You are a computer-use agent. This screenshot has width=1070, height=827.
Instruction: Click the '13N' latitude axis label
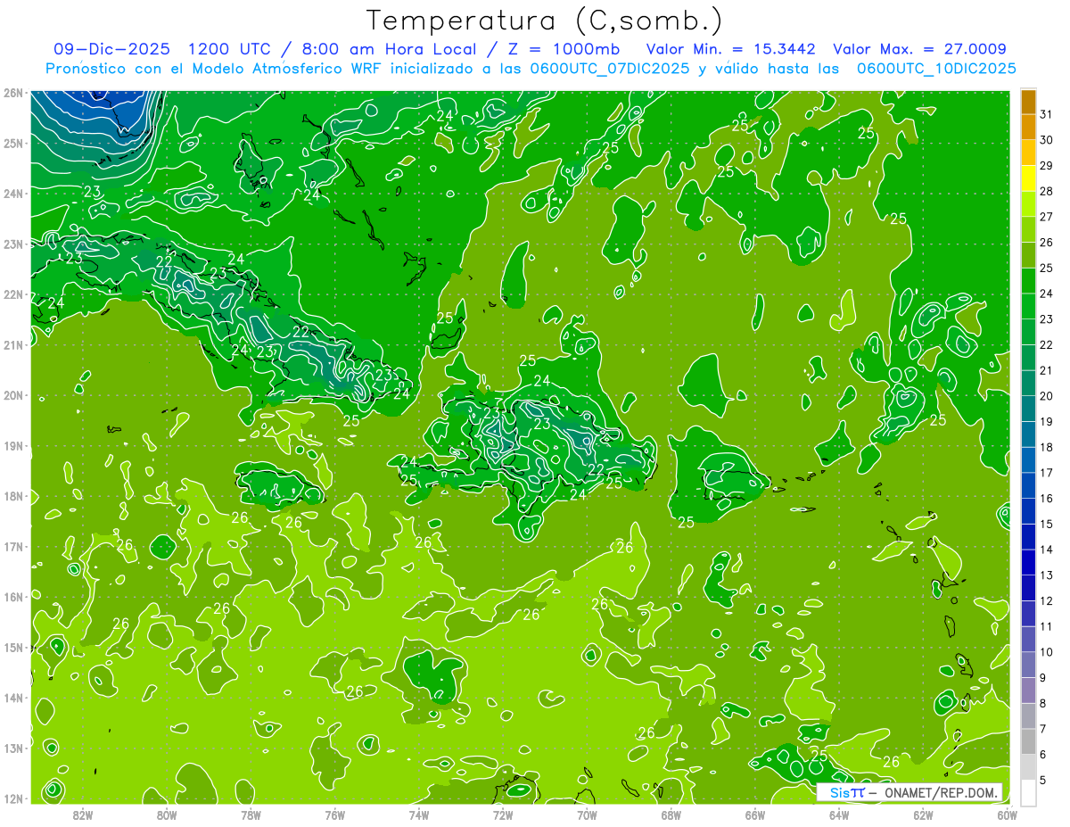pyautogui.click(x=13, y=748)
